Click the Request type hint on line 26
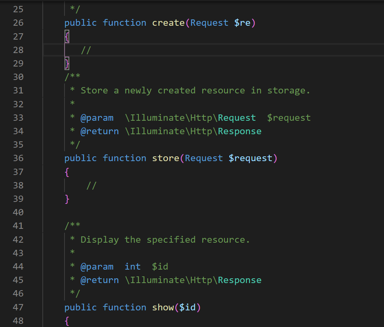The image size is (384, 327). pos(209,23)
